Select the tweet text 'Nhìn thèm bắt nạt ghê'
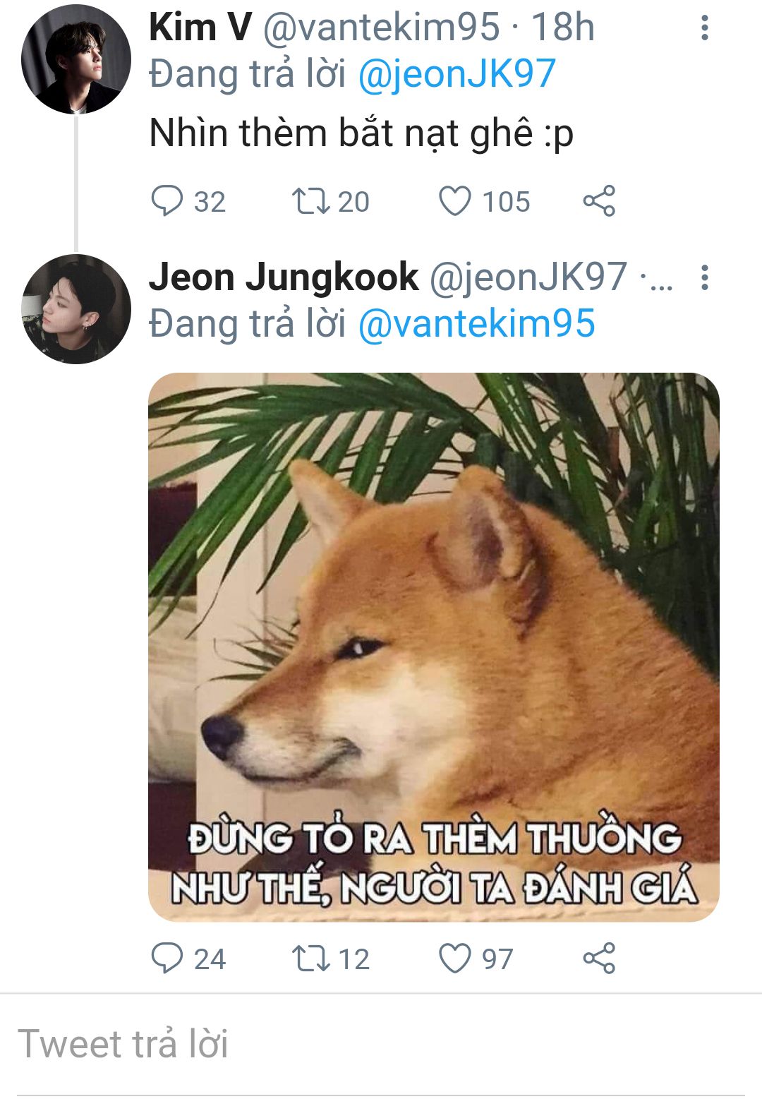This screenshot has width=762, height=1099. pyautogui.click(x=341, y=133)
